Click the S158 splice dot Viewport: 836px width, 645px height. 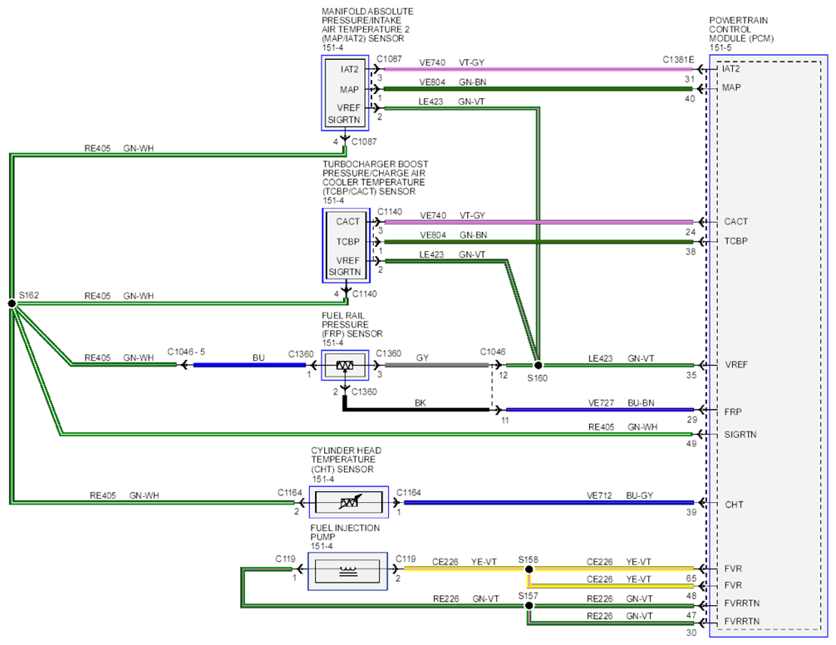[529, 569]
